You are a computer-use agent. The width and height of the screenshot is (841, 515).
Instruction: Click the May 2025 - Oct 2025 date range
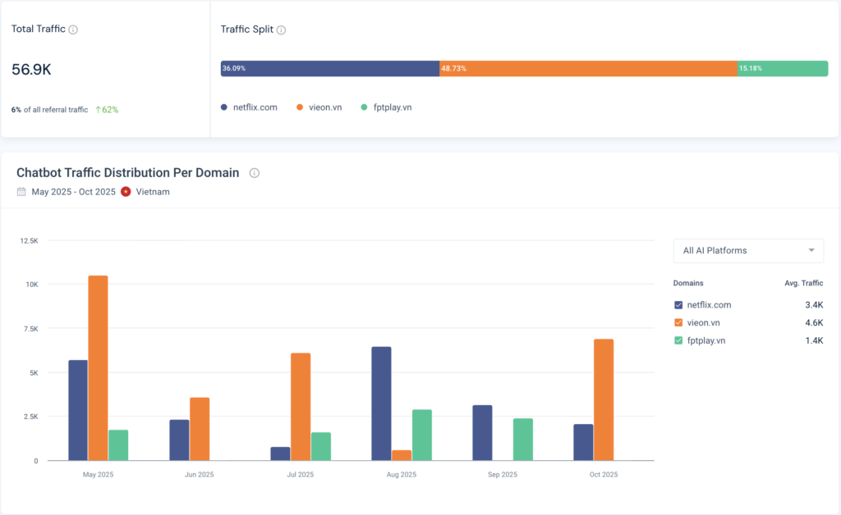(73, 192)
